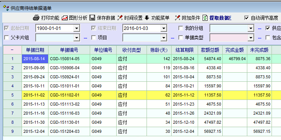The image size is (281, 140).
Task: Click the printer icon for 打印功能
Action: (36, 18)
